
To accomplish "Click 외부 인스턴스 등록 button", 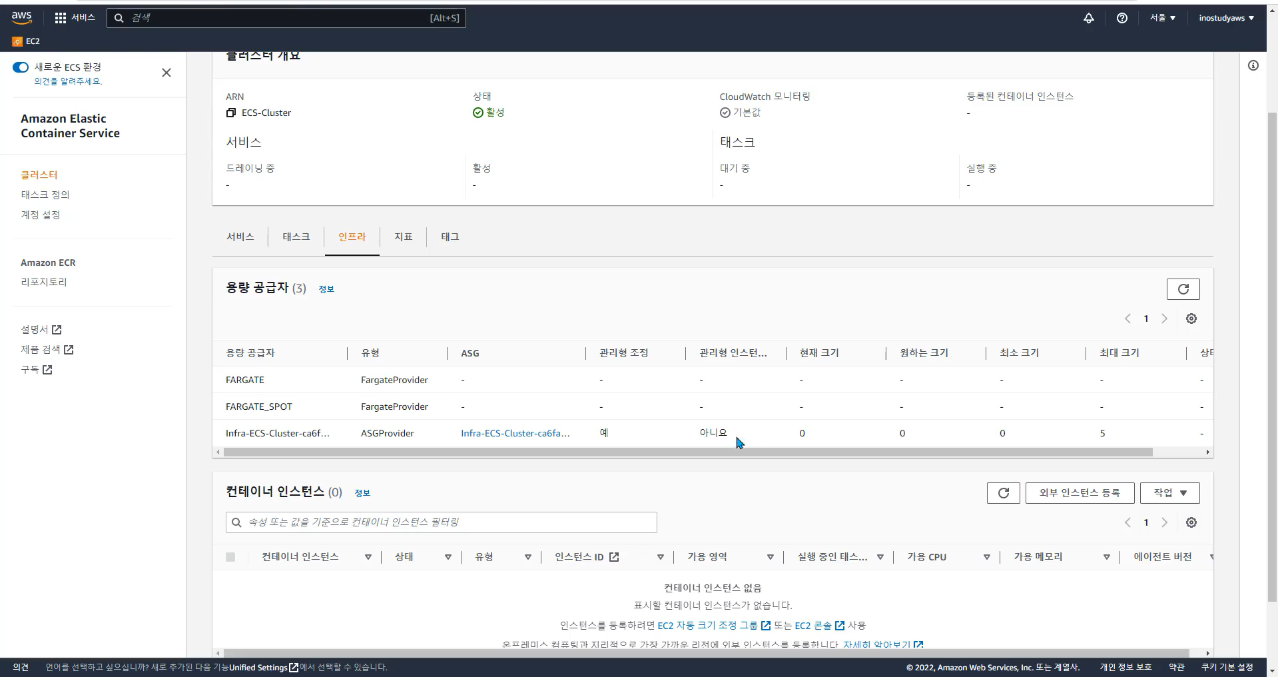I will (x=1079, y=492).
